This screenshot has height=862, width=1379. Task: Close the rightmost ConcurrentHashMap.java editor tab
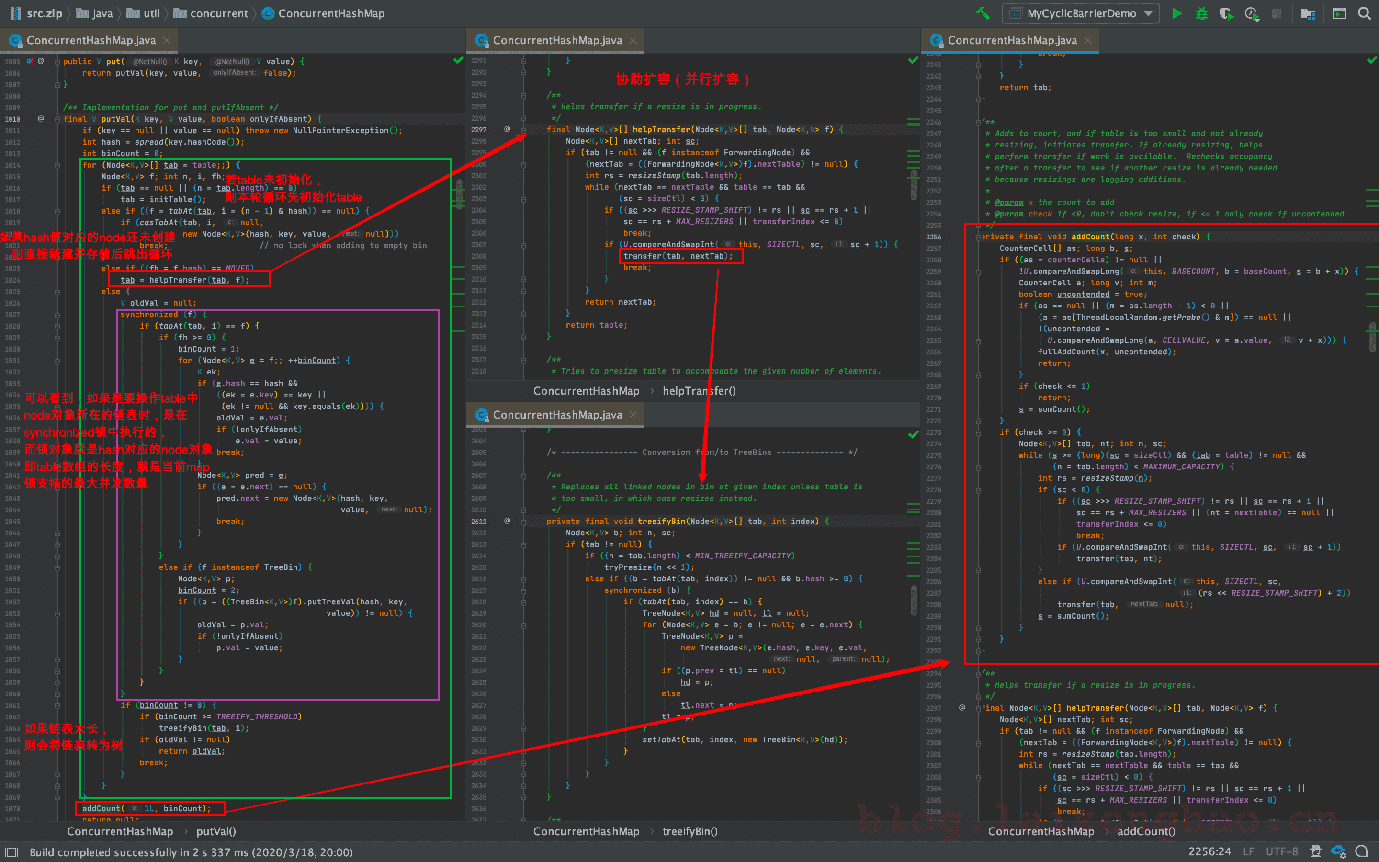(x=1088, y=41)
